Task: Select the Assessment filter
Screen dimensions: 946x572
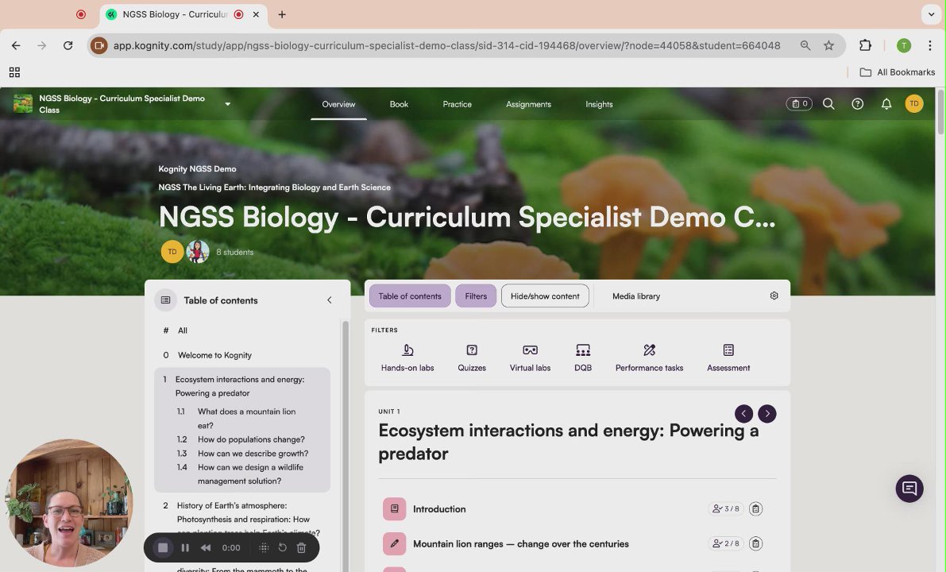Action: (728, 357)
